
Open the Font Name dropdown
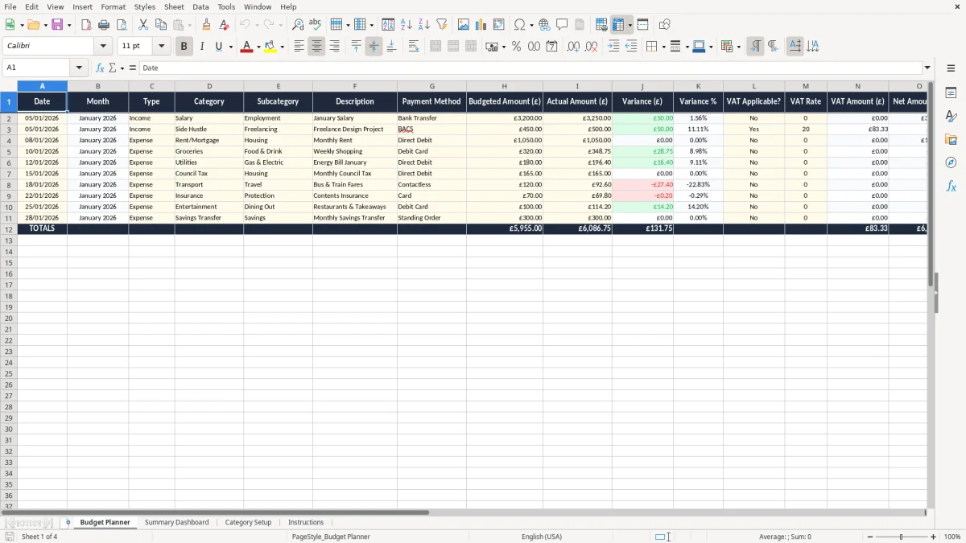(x=103, y=47)
